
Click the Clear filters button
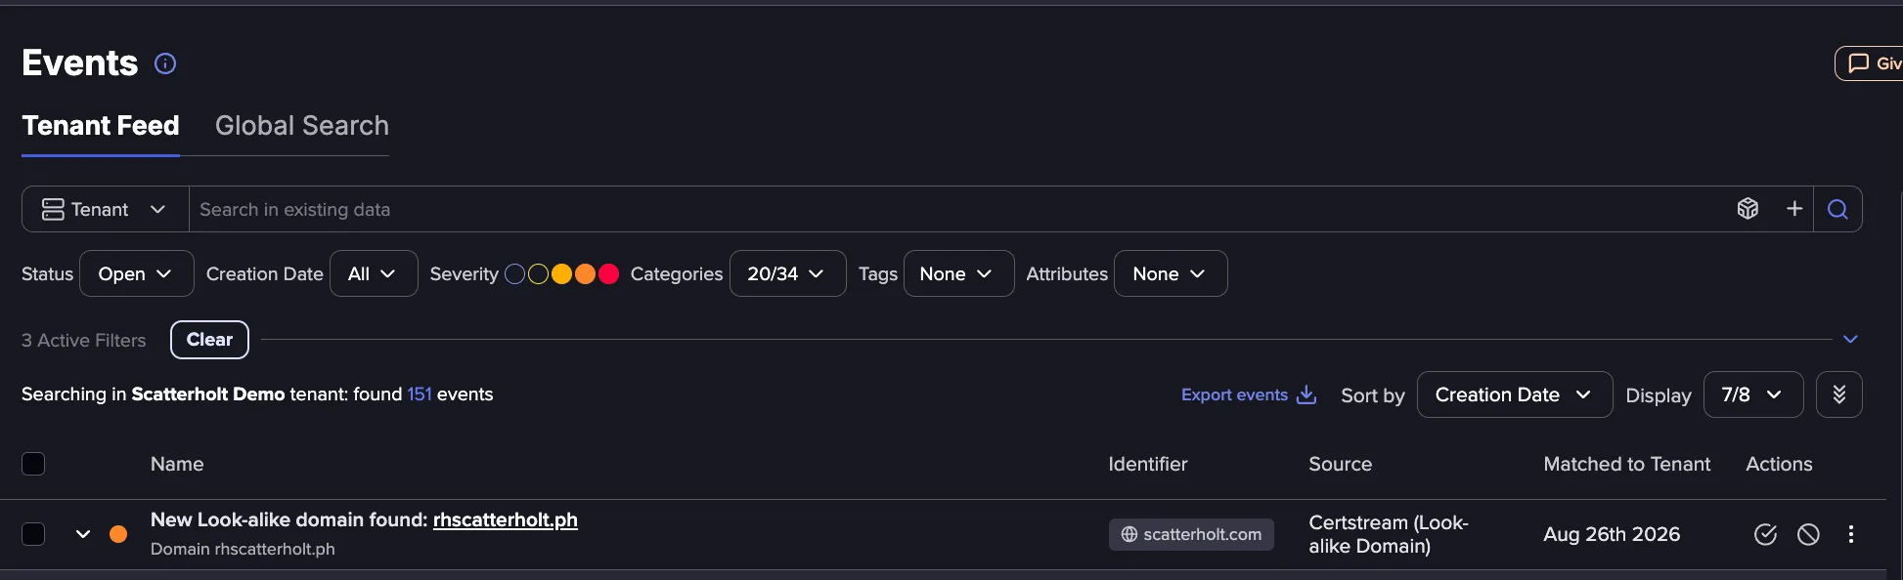(x=209, y=340)
